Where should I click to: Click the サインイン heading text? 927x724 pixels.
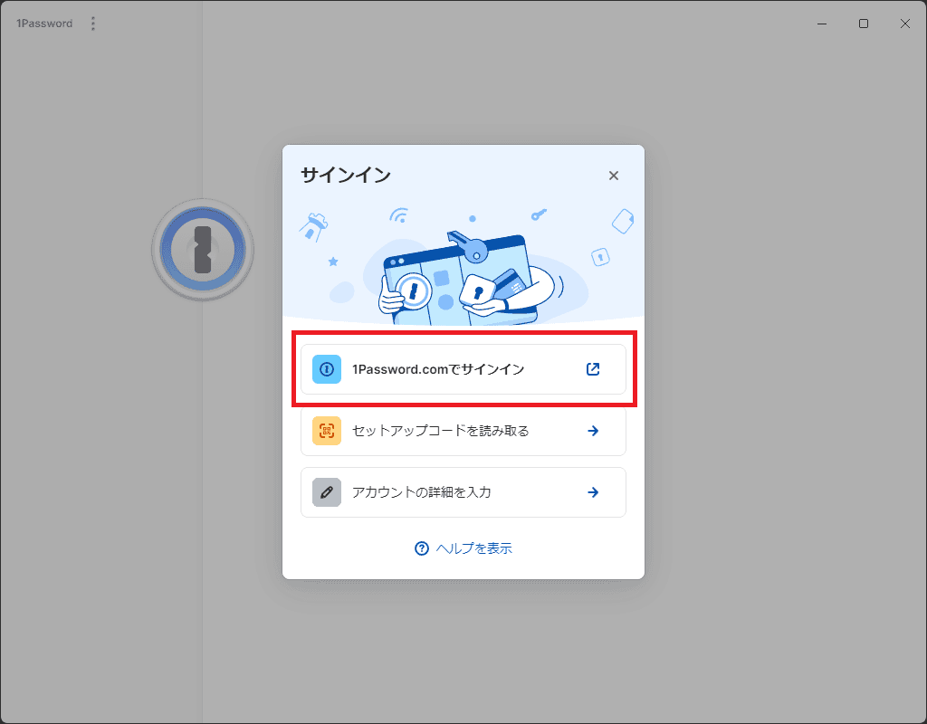pyautogui.click(x=346, y=175)
